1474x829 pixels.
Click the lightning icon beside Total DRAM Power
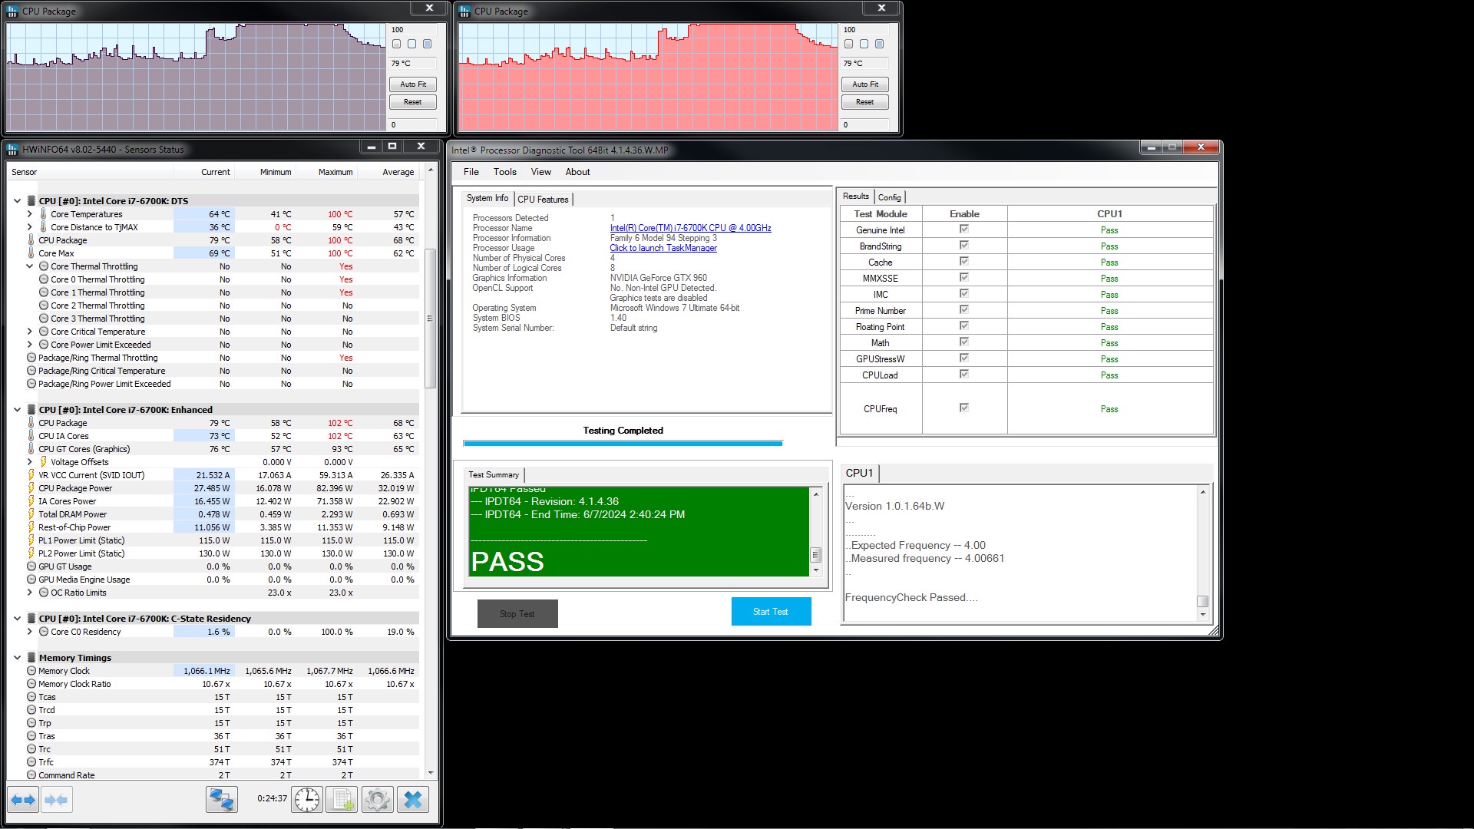point(31,514)
